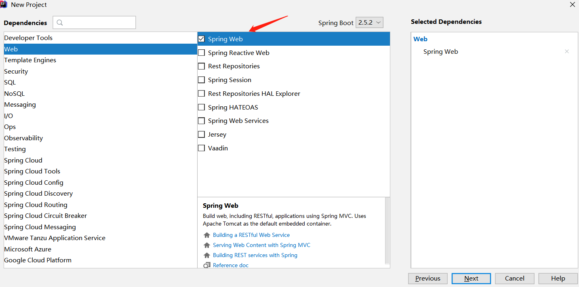Viewport: 579px width, 287px height.
Task: Remove Spring Web with the x icon
Action: [x=567, y=51]
